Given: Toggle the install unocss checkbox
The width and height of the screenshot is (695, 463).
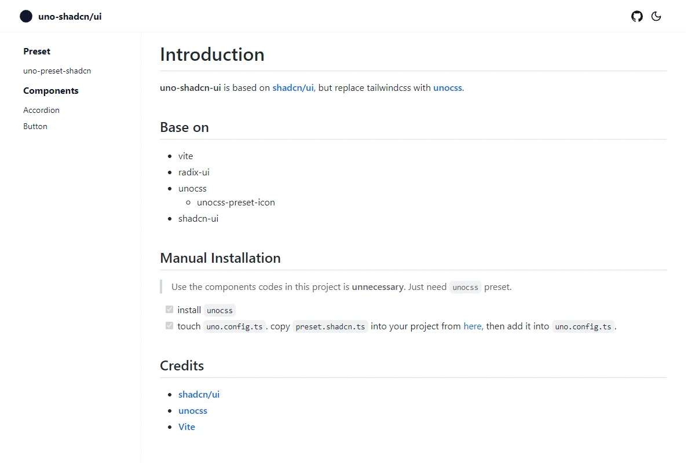Looking at the screenshot, I should click(169, 310).
